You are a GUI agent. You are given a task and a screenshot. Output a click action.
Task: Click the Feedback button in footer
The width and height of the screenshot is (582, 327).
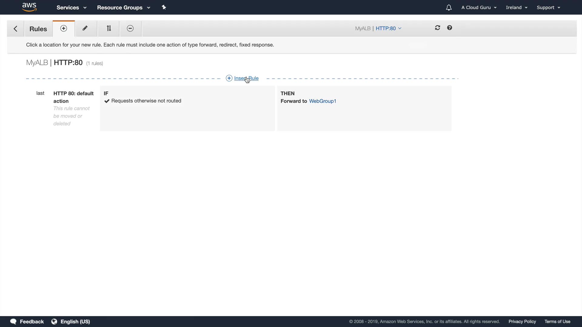point(27,322)
